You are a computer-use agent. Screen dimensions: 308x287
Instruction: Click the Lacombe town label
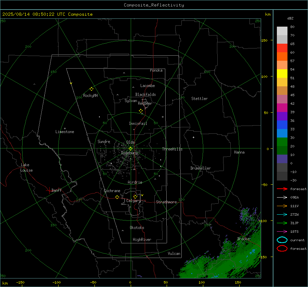147,86
